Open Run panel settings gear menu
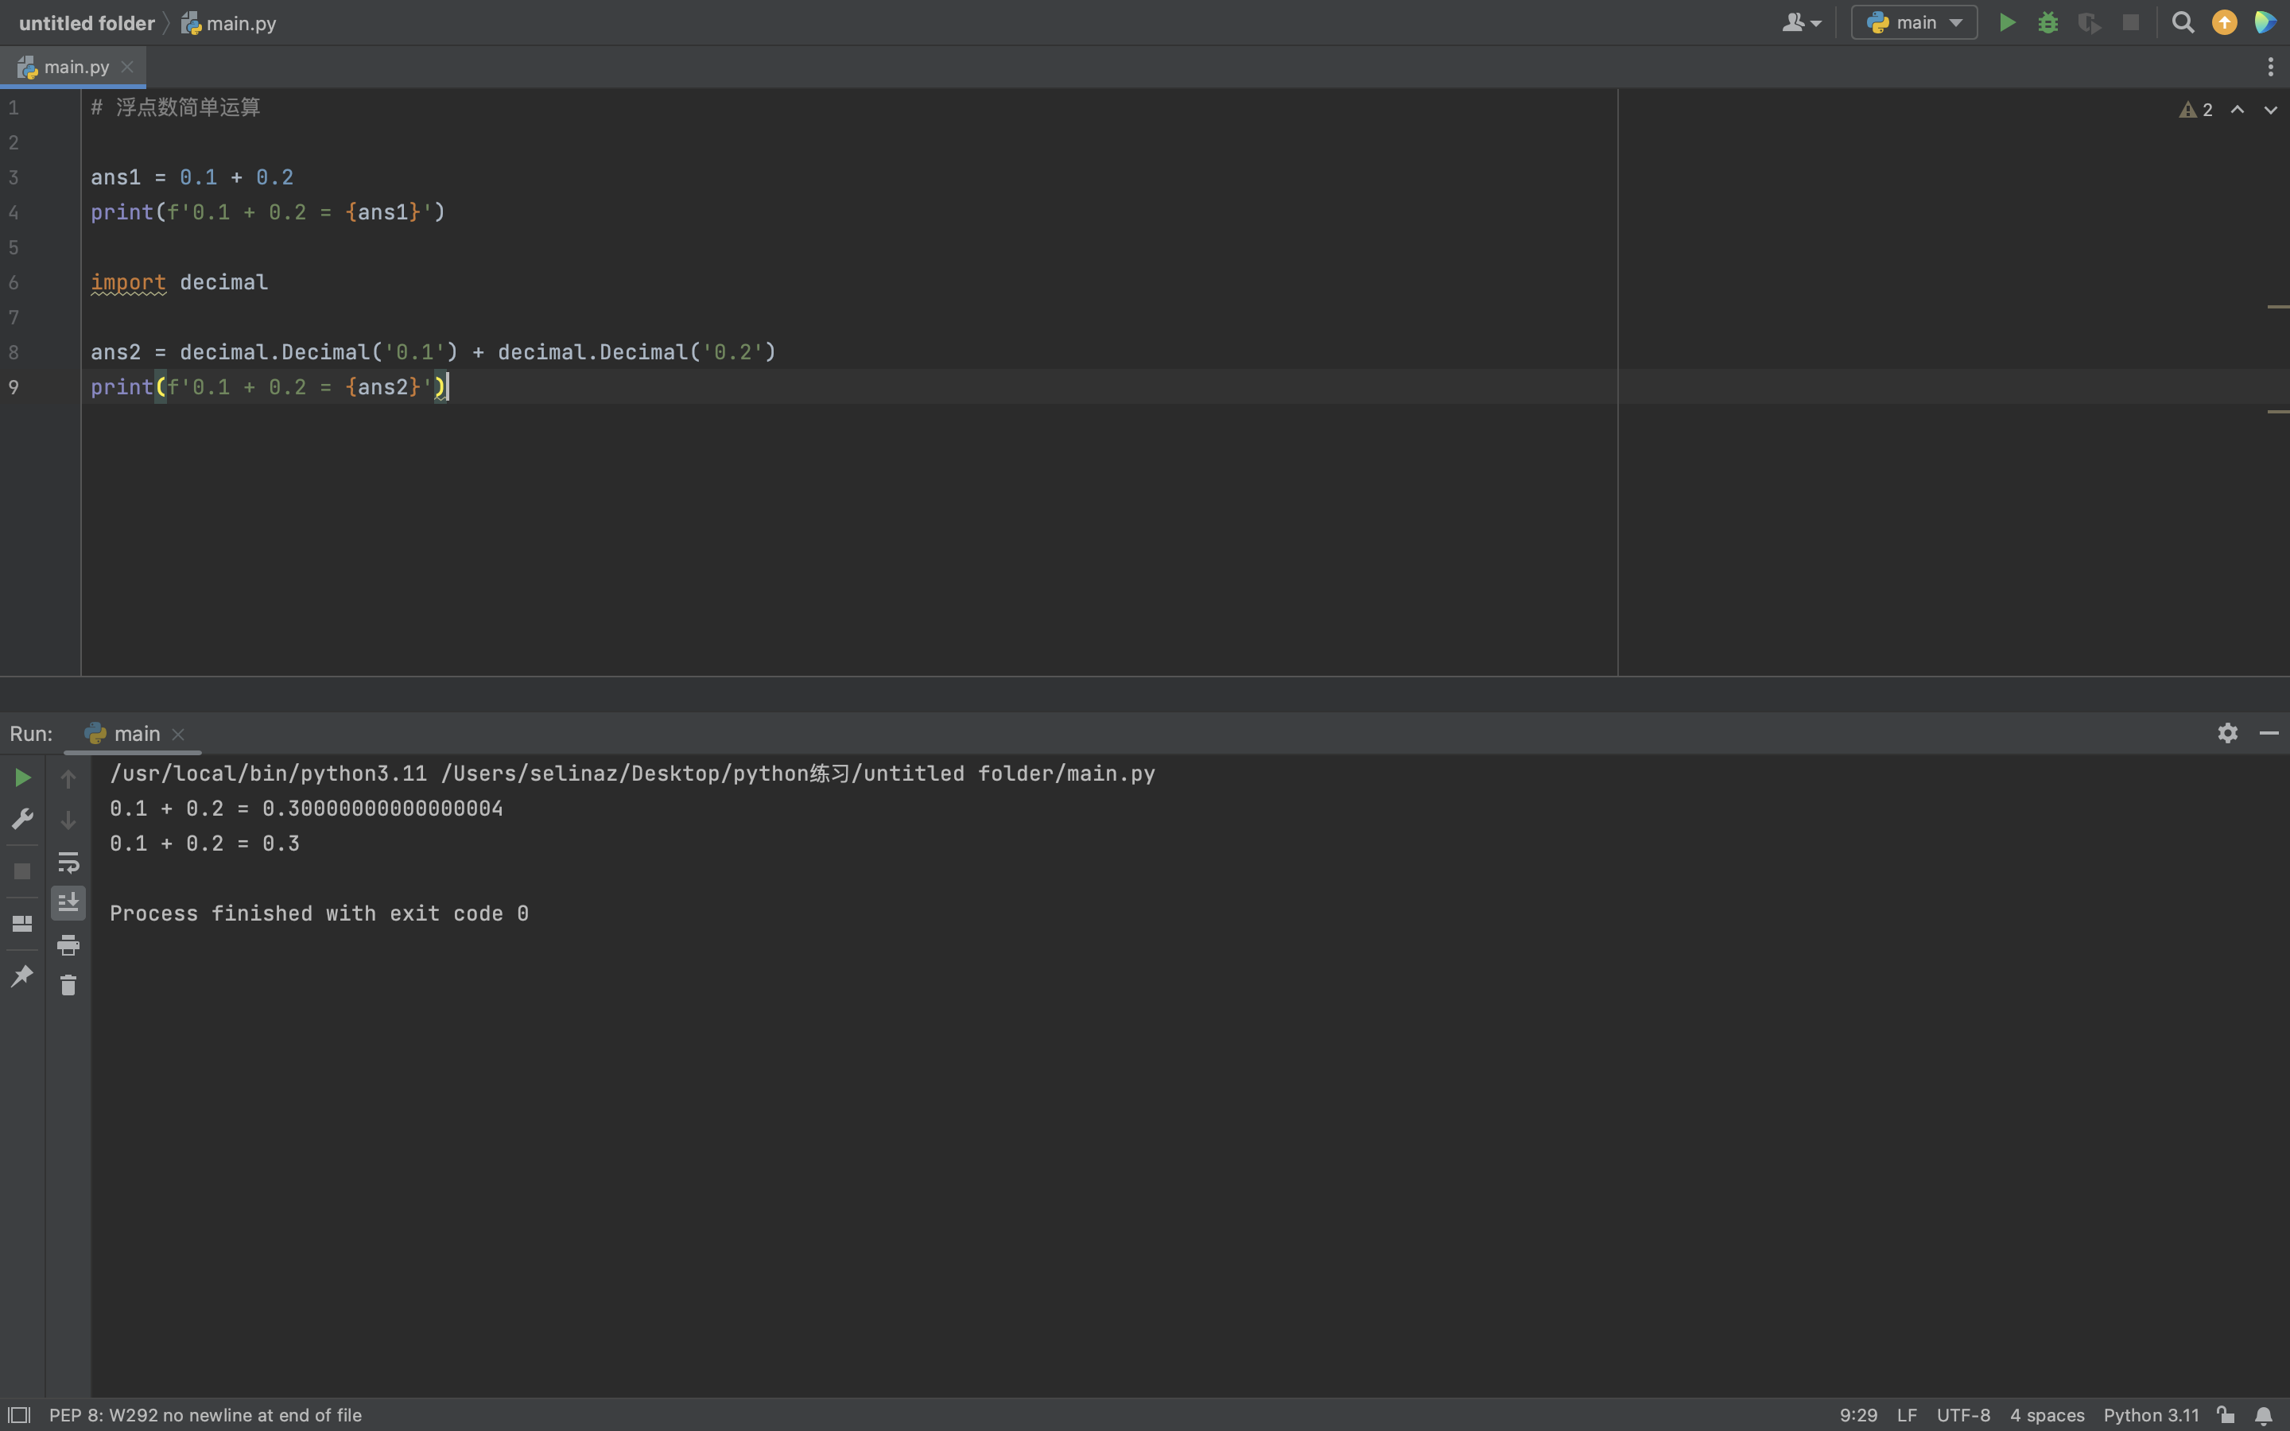This screenshot has width=2290, height=1431. [x=2227, y=734]
